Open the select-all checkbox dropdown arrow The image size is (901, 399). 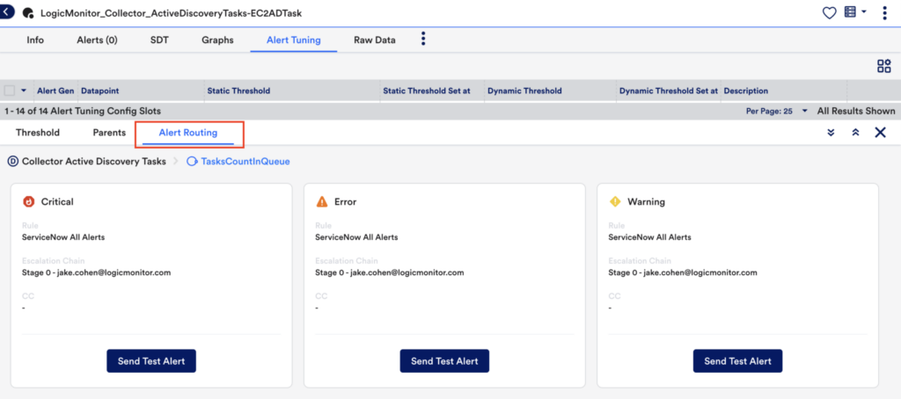click(24, 91)
